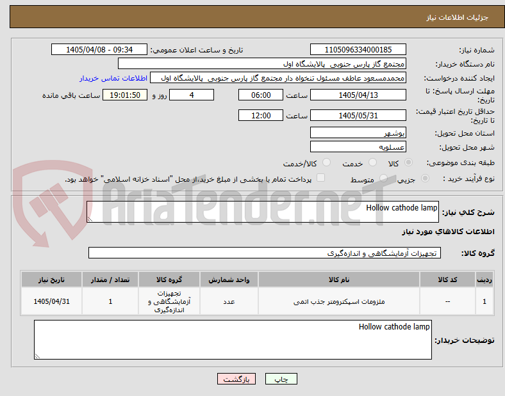Choose the جزیی purchase type radio
505x396 pixels.
click(x=425, y=178)
